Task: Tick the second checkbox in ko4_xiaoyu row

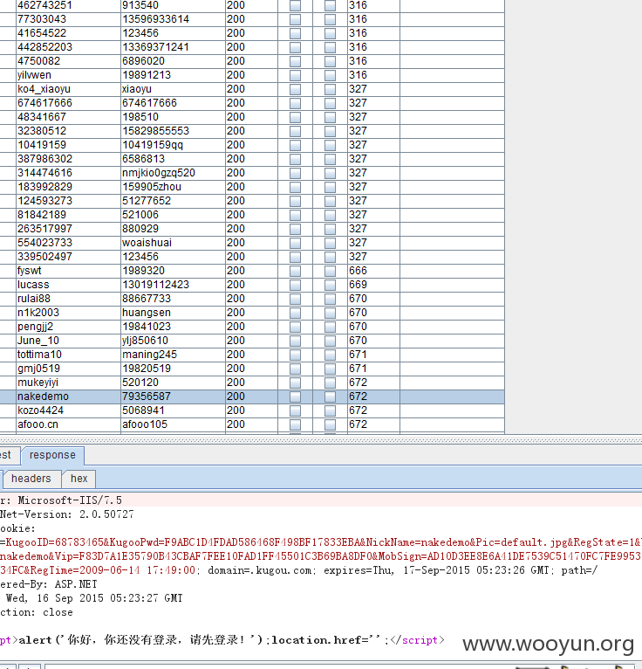Action: coord(331,90)
